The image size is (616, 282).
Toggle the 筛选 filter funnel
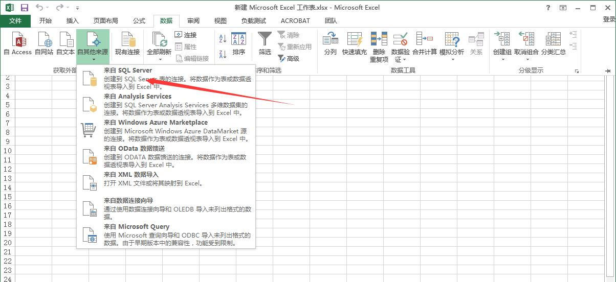point(265,44)
